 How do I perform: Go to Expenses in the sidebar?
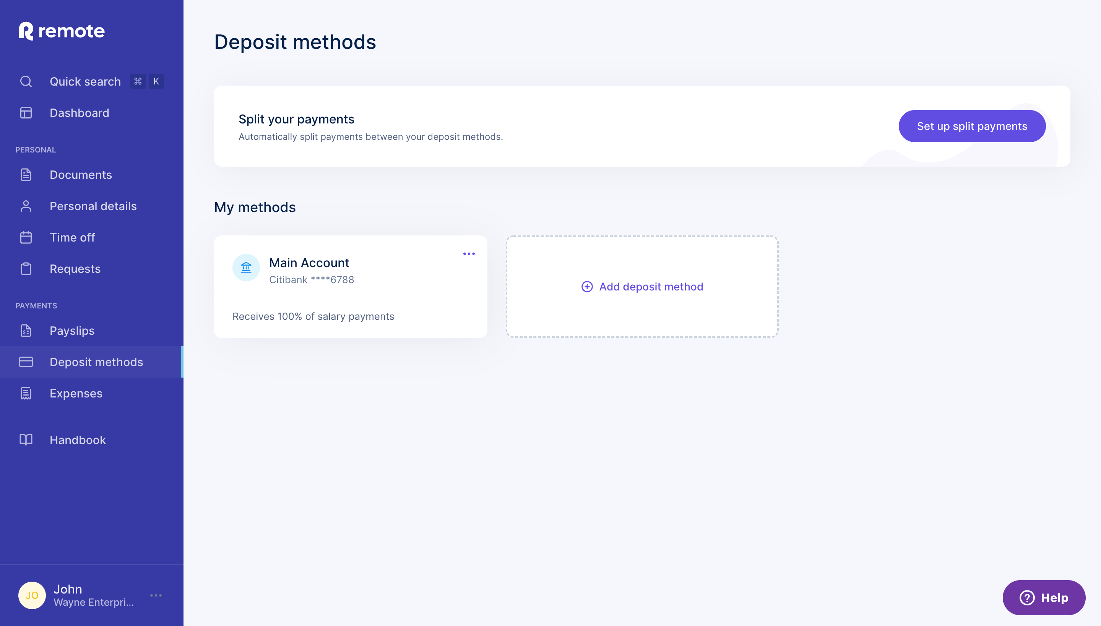coord(76,393)
